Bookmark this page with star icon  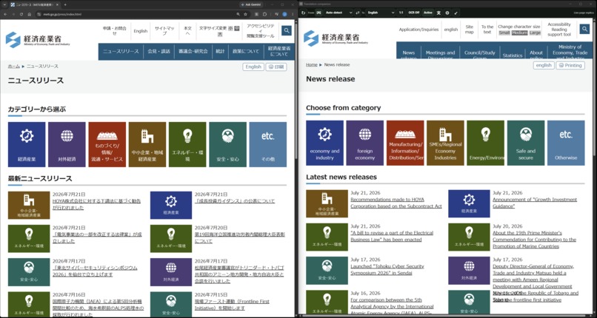(x=246, y=14)
